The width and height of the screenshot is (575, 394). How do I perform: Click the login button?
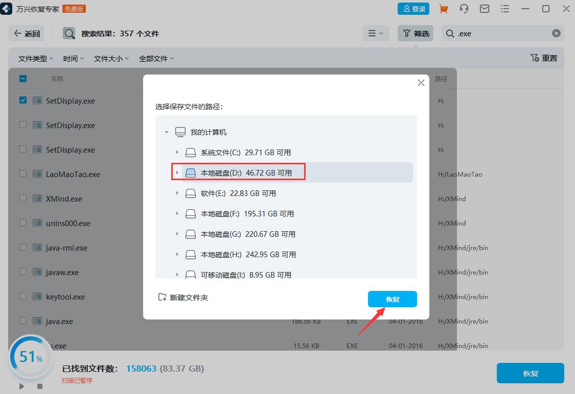tap(415, 9)
